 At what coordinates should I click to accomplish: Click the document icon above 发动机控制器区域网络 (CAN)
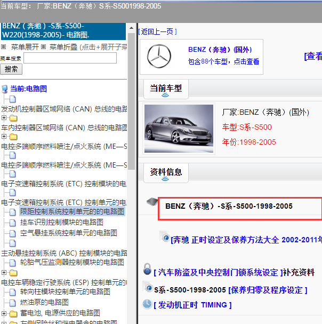(13, 99)
